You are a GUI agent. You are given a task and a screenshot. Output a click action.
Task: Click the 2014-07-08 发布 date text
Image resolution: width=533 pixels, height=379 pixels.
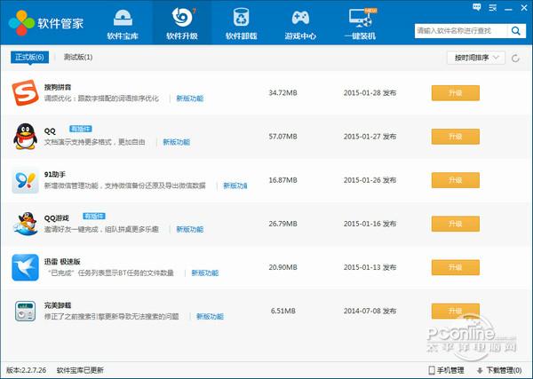click(370, 311)
